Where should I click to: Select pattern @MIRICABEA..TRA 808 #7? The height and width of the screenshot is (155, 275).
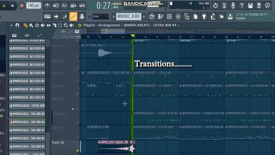coord(27,130)
